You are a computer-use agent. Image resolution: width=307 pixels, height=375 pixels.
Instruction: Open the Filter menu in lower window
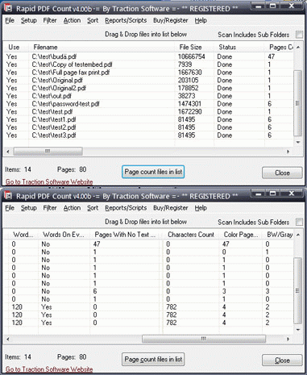(50, 208)
